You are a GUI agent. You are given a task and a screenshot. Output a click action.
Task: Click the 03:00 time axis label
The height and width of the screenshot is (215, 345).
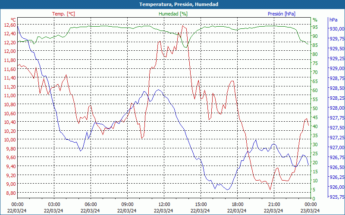click(x=54, y=205)
